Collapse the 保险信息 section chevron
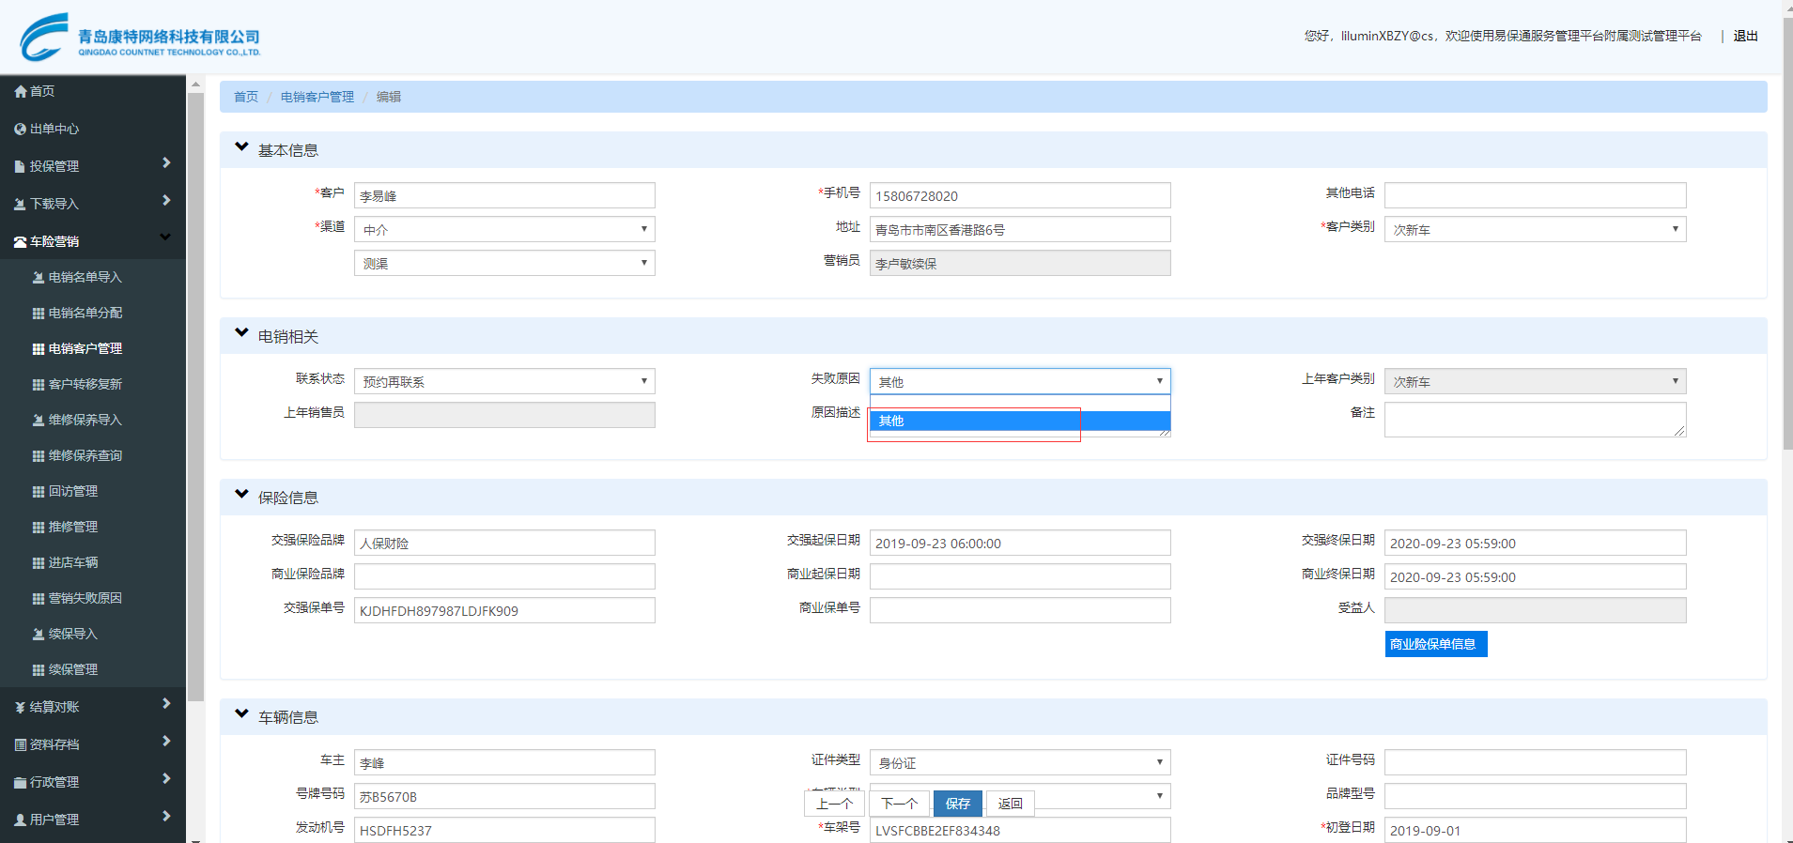The height and width of the screenshot is (843, 1793). point(241,495)
